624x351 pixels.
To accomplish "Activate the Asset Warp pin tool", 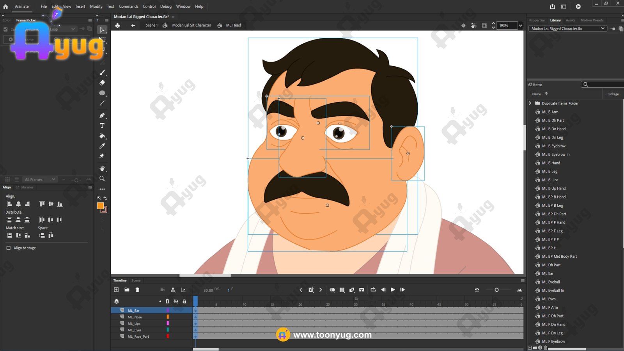I will click(102, 156).
